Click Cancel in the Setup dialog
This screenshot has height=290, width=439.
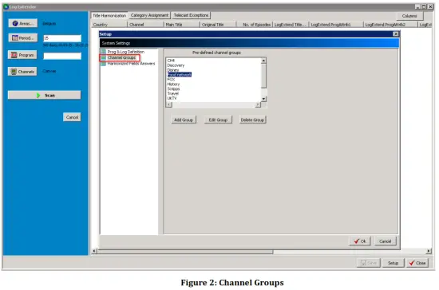(x=385, y=241)
